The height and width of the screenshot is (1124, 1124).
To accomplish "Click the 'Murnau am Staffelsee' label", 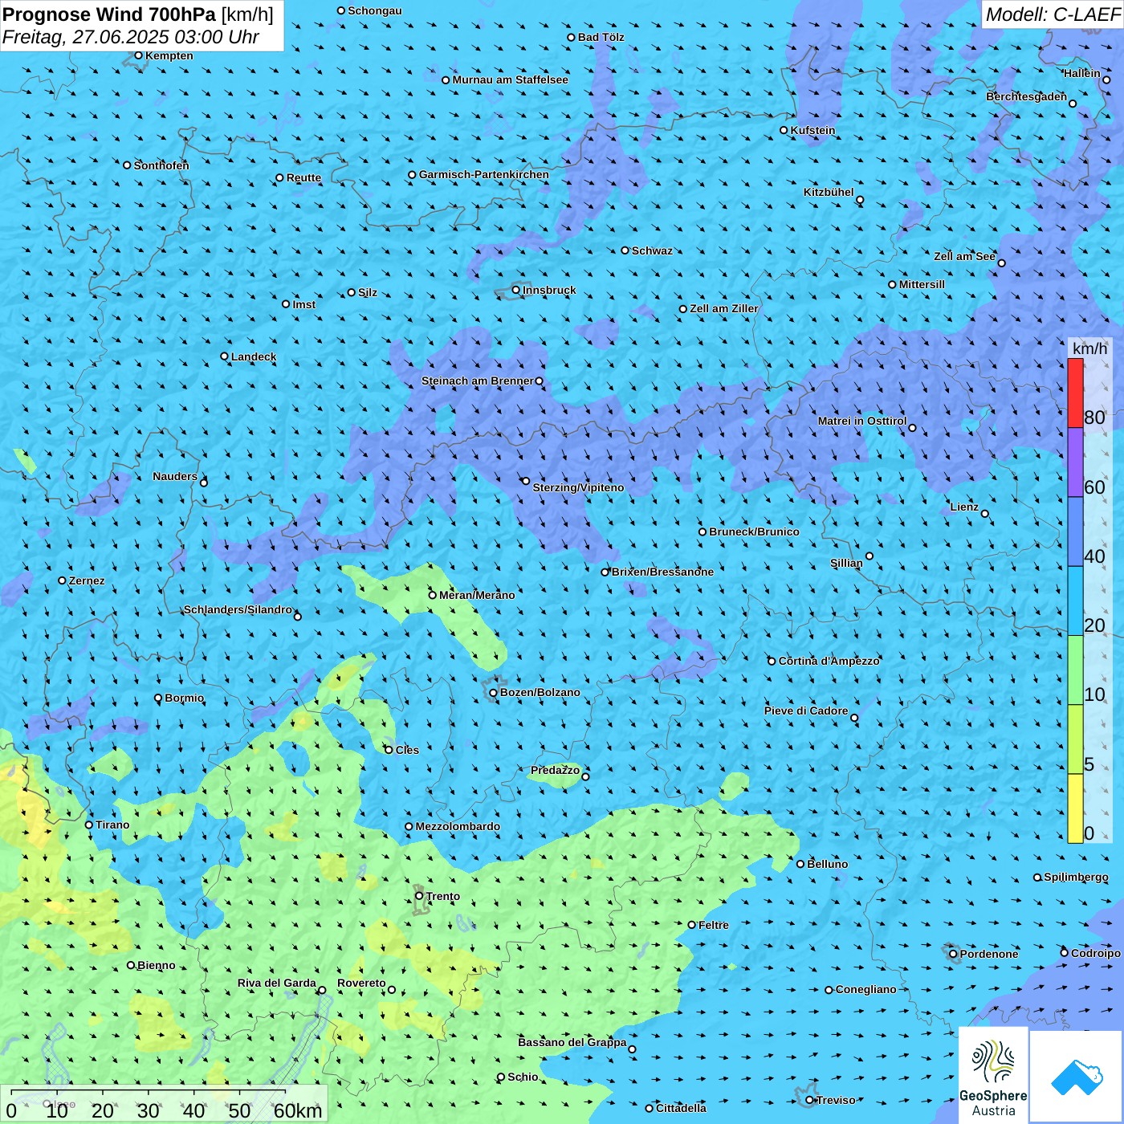I will coord(510,79).
